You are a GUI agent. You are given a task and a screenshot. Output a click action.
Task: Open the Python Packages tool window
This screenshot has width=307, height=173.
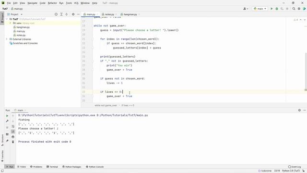(x=71, y=167)
